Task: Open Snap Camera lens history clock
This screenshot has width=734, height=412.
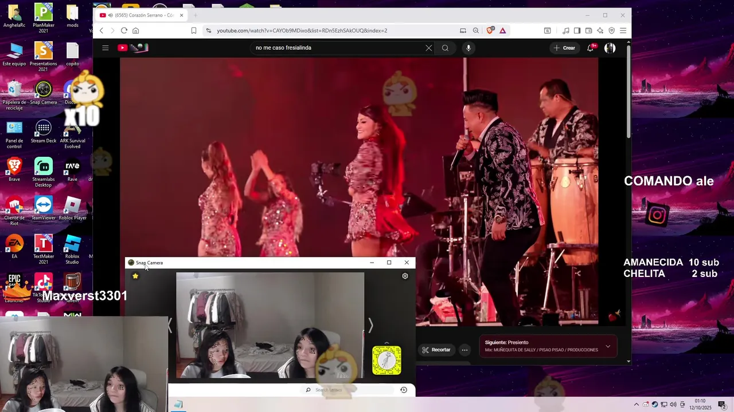Action: pos(404,390)
